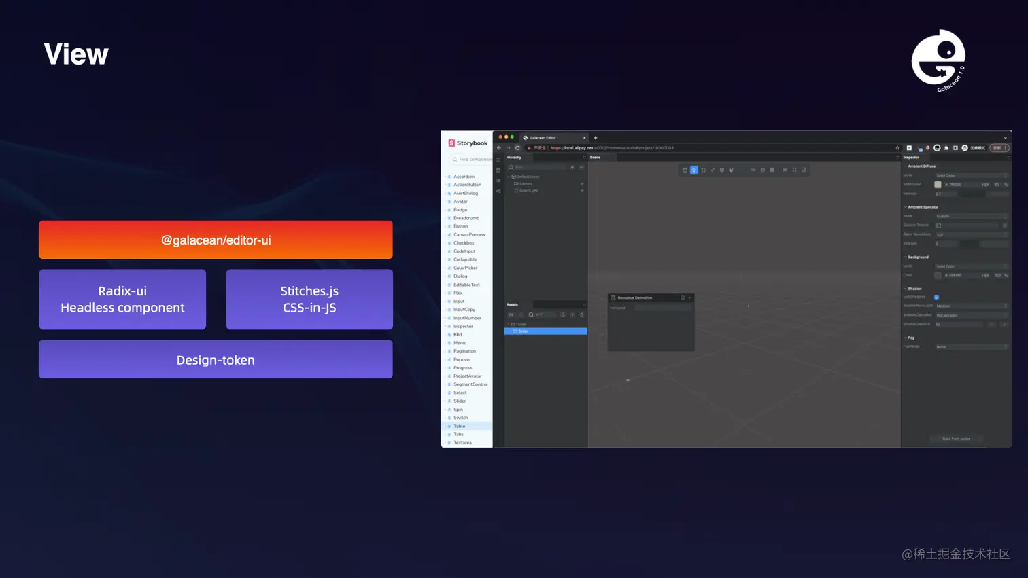Image resolution: width=1028 pixels, height=578 pixels.
Task: Click the Background Color swatch
Action: pos(938,276)
